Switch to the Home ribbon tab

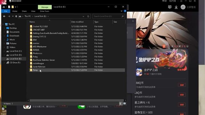point(15,11)
